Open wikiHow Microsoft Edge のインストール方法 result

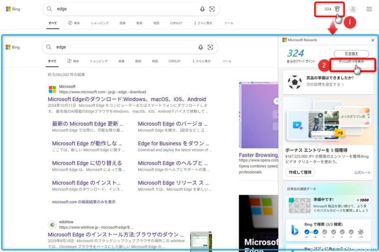coord(116,235)
